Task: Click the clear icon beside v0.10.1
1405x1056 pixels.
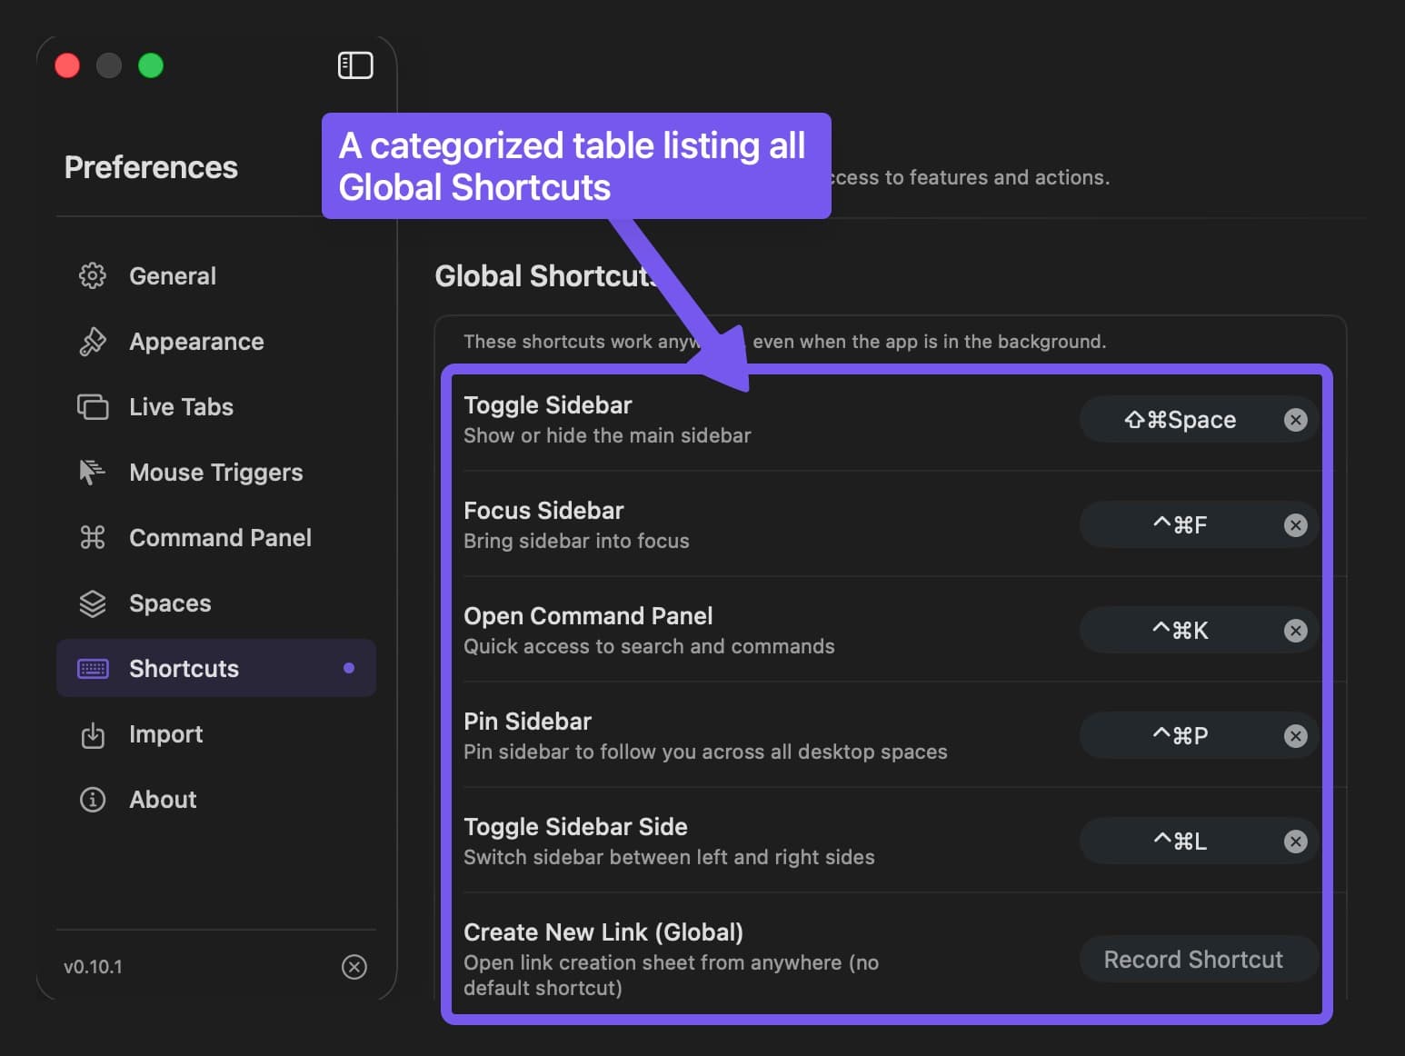Action: pyautogui.click(x=354, y=967)
